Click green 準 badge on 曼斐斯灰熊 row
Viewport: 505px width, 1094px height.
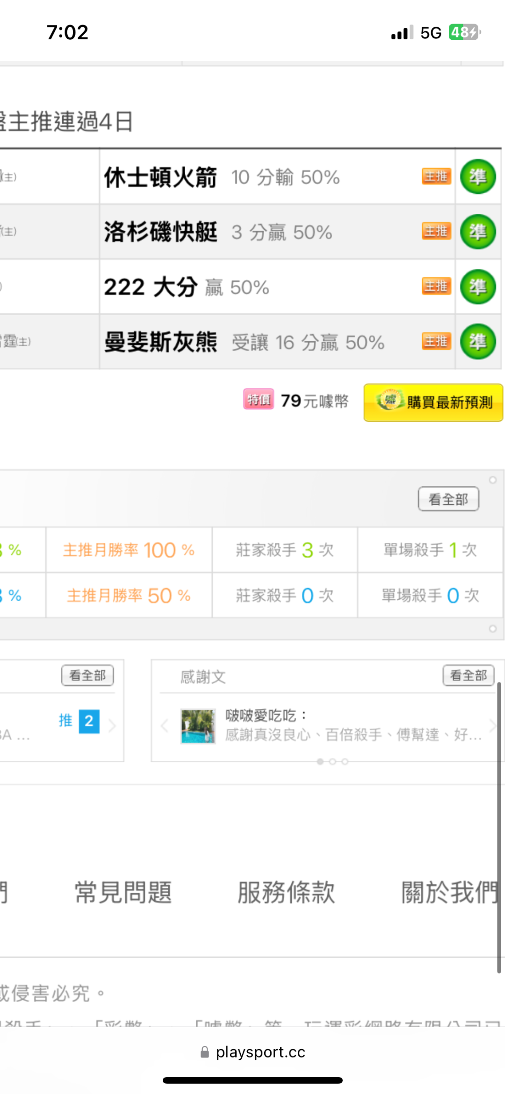click(477, 342)
